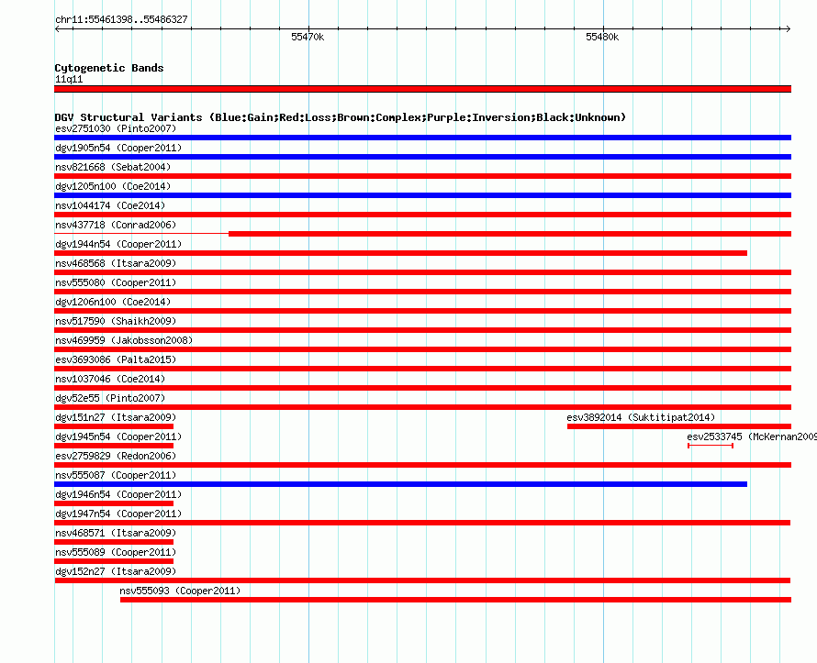Select the thick part of nsv437718 Conrad2006 bar

point(509,234)
